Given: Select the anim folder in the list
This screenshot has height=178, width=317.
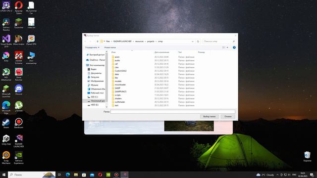Looking at the screenshot, I should click(115, 57).
